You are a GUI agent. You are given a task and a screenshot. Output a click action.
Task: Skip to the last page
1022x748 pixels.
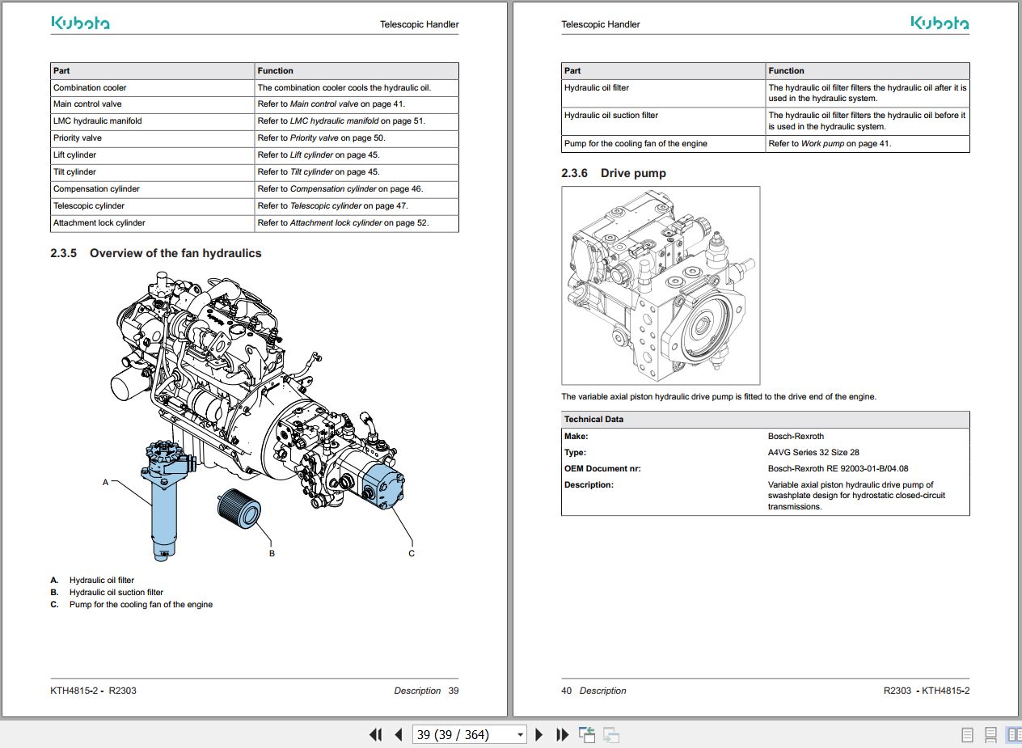(x=562, y=734)
